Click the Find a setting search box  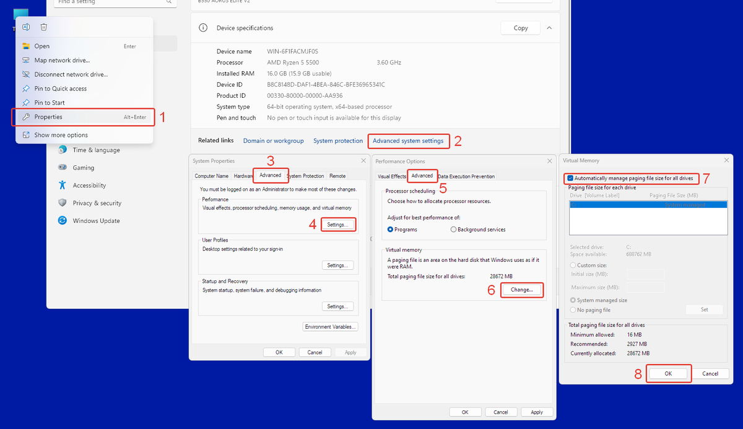tap(115, 2)
